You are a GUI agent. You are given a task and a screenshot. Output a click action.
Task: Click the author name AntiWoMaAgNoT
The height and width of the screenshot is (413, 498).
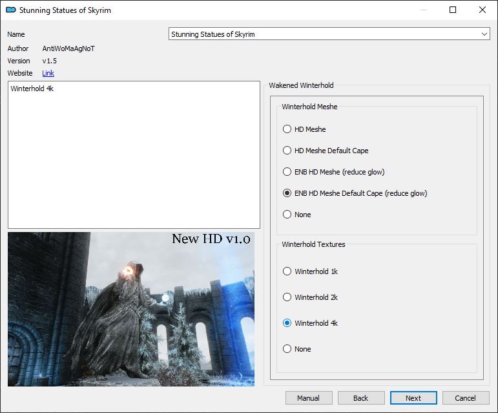point(68,48)
